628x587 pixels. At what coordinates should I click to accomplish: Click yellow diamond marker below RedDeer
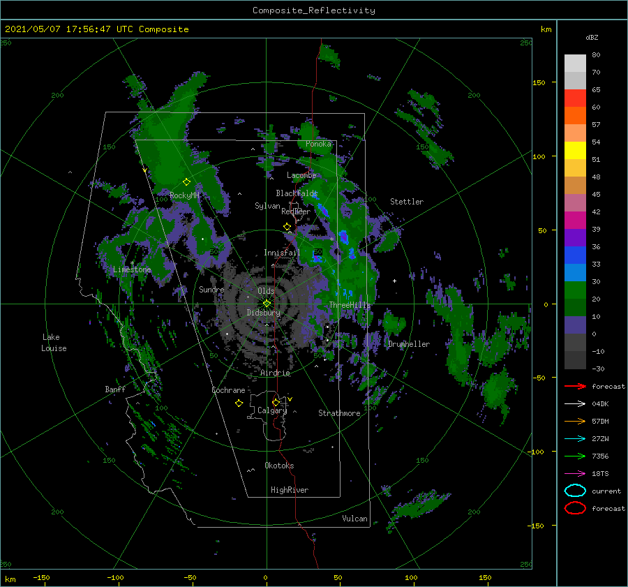point(287,227)
